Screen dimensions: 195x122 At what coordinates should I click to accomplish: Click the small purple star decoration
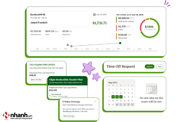[96, 76]
